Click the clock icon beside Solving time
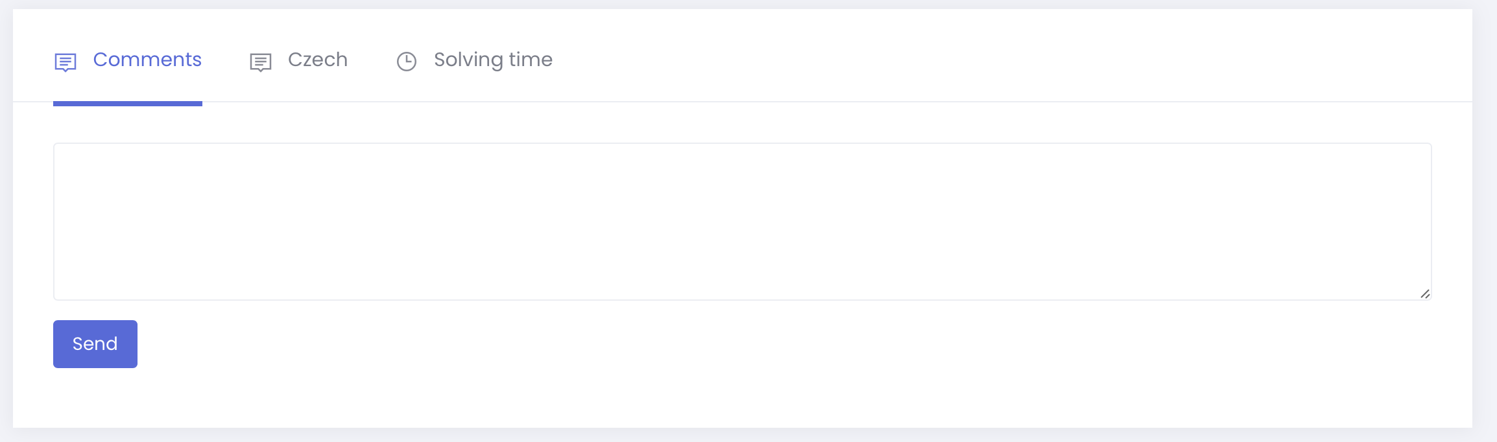1497x442 pixels. (407, 62)
